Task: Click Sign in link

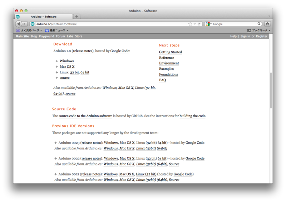Action: coord(245,36)
